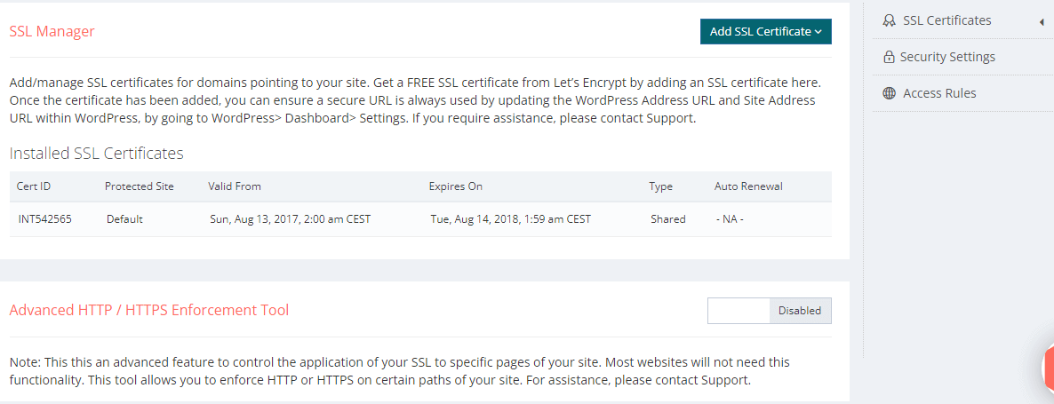Click the SSL Manager heading
1054x404 pixels.
(x=52, y=31)
